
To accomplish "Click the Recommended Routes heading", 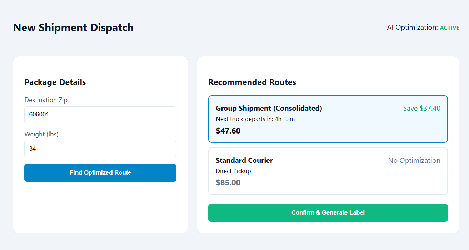I will point(252,82).
